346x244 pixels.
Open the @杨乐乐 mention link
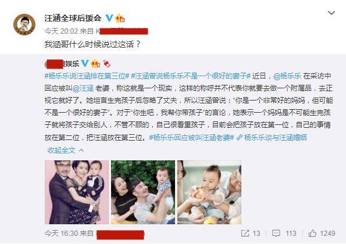287,76
